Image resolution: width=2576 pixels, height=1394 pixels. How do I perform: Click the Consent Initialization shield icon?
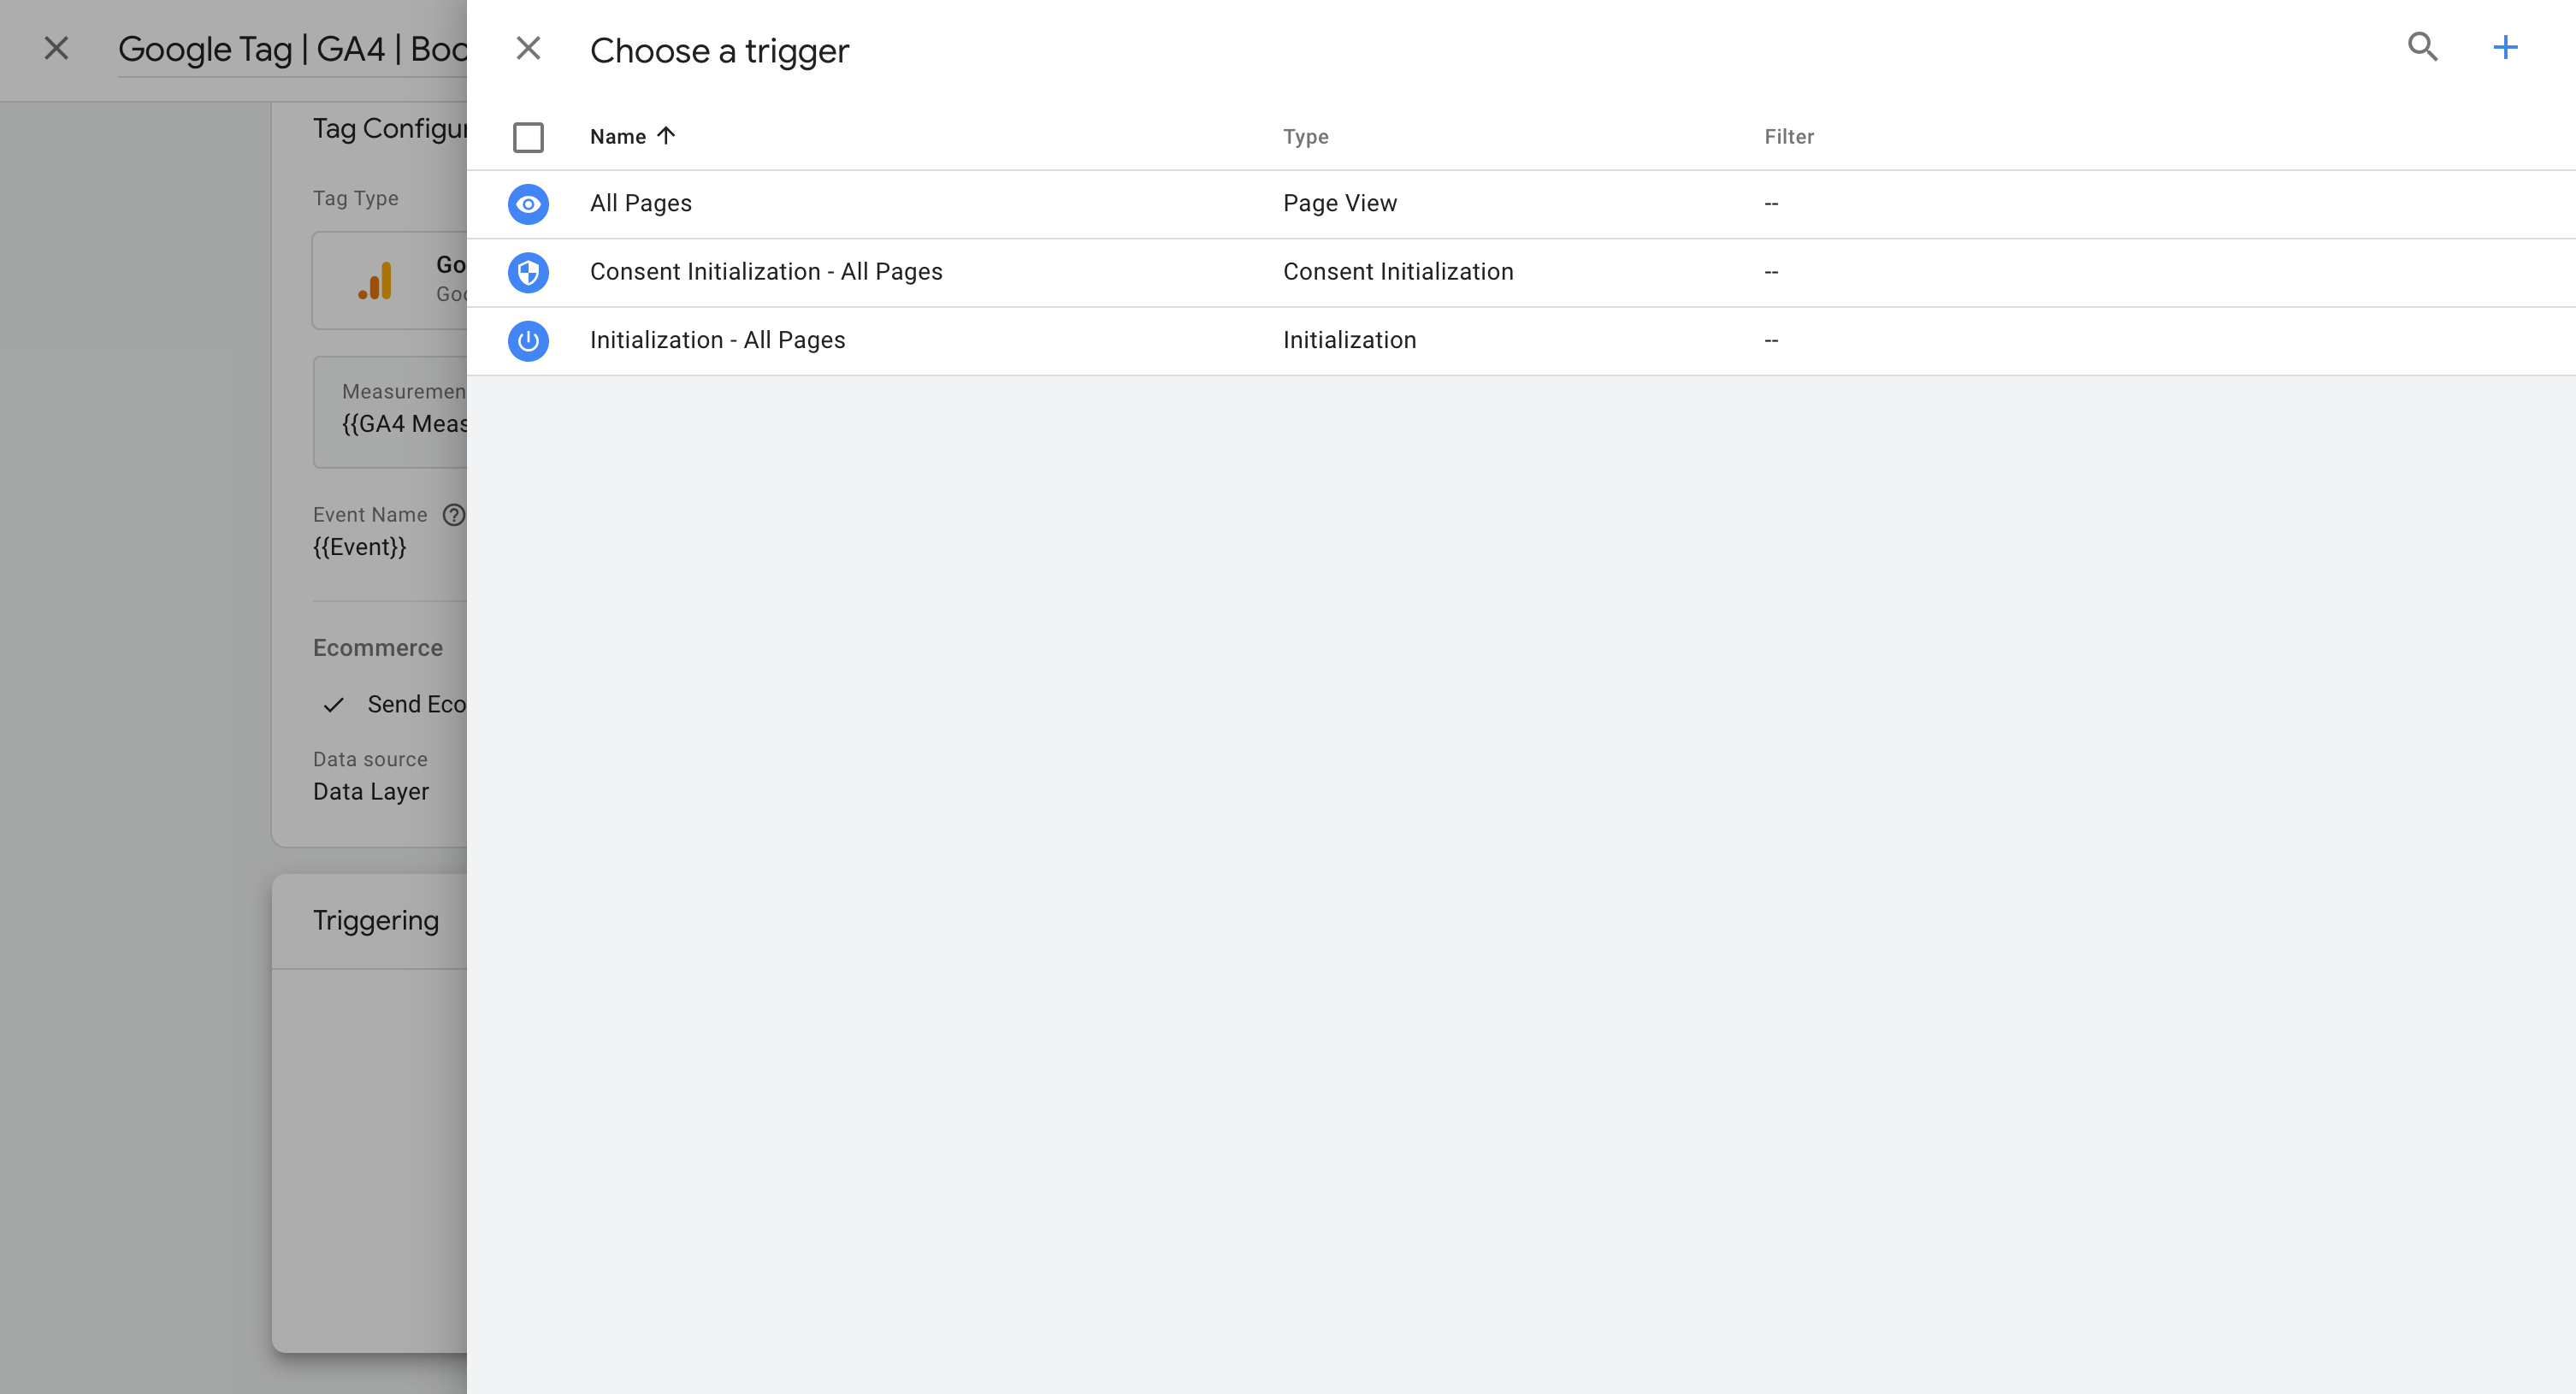pyautogui.click(x=528, y=272)
